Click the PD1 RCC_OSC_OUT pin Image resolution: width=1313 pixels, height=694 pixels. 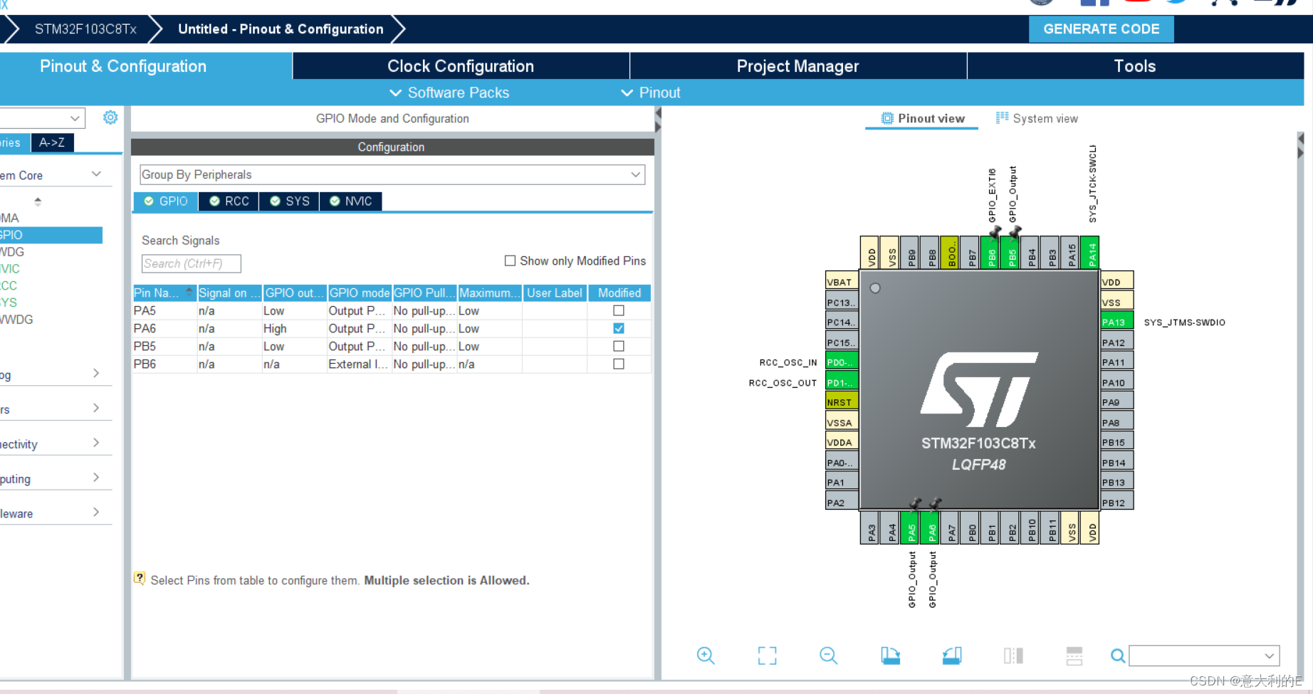tap(841, 382)
